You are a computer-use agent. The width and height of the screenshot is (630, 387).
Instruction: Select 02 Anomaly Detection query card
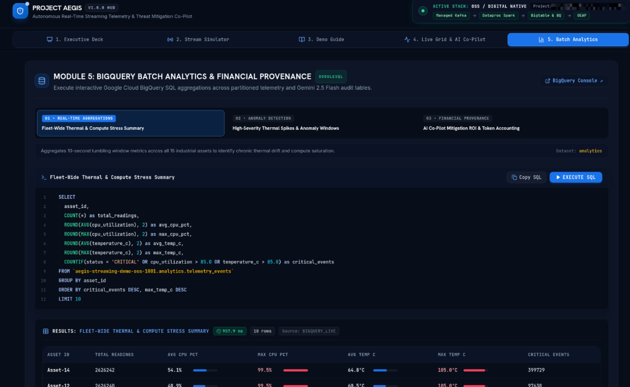(321, 123)
